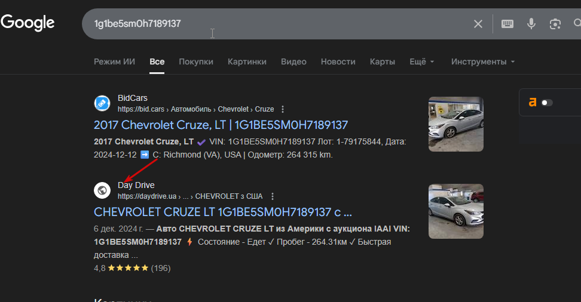This screenshot has width=581, height=302.
Task: Select the Все tab
Action: pos(157,62)
